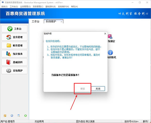Click the message 当前版本已经是最新版本！

65,75
